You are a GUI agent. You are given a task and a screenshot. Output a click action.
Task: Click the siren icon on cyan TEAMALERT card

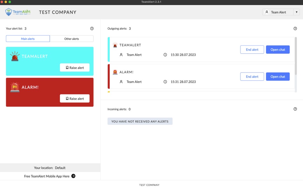(x=15, y=56)
